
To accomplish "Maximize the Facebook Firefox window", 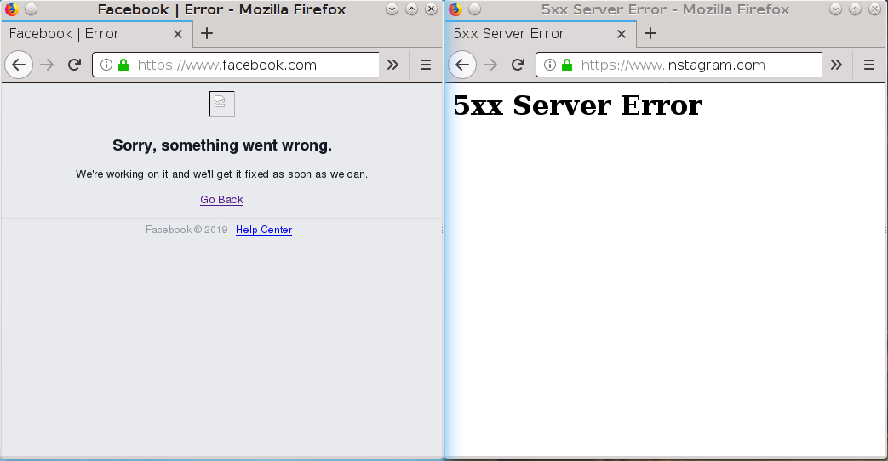I will point(412,9).
